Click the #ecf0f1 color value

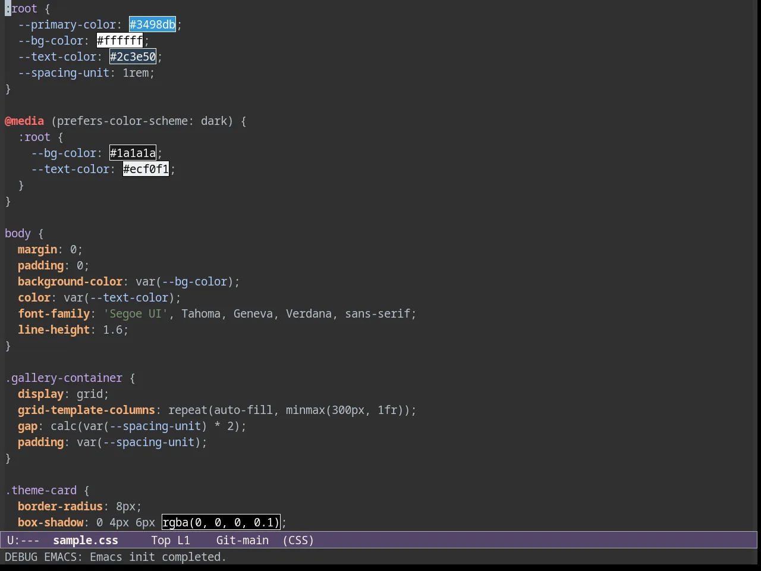click(x=146, y=169)
